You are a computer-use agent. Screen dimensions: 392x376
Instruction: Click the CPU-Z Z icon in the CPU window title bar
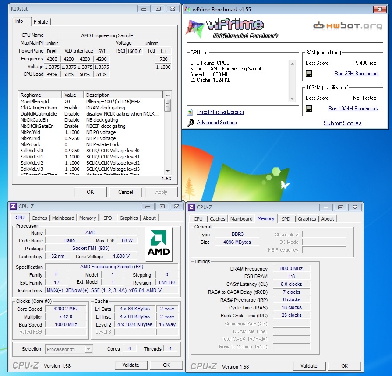coord(13,206)
